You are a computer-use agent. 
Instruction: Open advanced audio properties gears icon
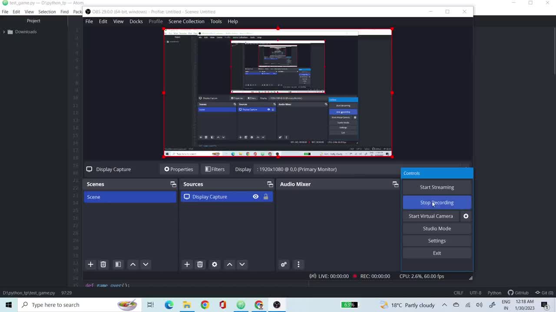(x=284, y=264)
